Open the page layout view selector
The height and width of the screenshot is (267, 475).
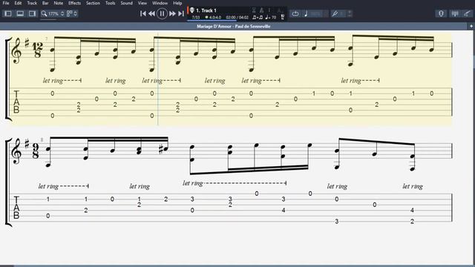coord(72,13)
